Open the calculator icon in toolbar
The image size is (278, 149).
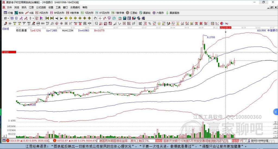pyautogui.click(x=124, y=18)
